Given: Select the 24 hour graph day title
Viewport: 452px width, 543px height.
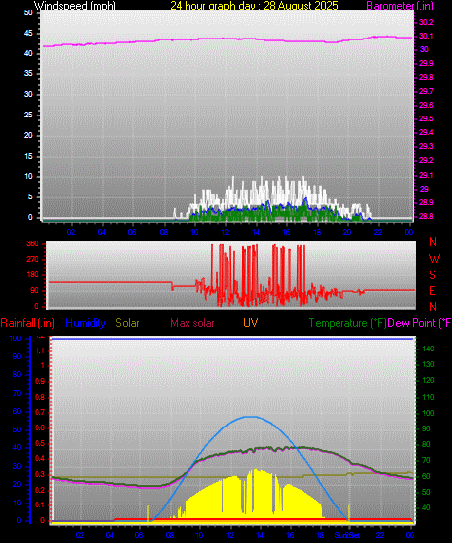Looking at the screenshot, I should [x=254, y=6].
